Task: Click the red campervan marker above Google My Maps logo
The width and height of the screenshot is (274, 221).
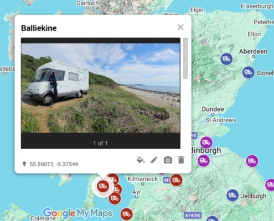Action: (115, 198)
